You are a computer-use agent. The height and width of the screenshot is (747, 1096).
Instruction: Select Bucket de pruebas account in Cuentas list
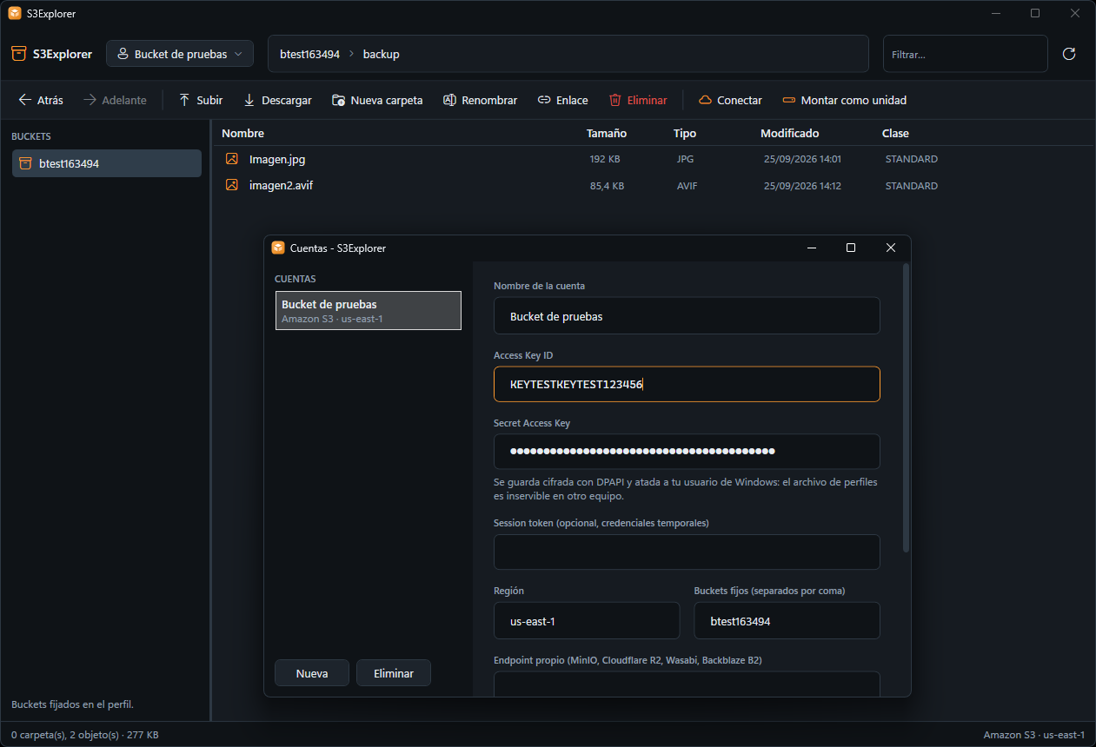[369, 311]
